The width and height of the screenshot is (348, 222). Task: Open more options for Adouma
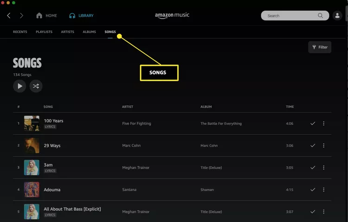(x=323, y=190)
